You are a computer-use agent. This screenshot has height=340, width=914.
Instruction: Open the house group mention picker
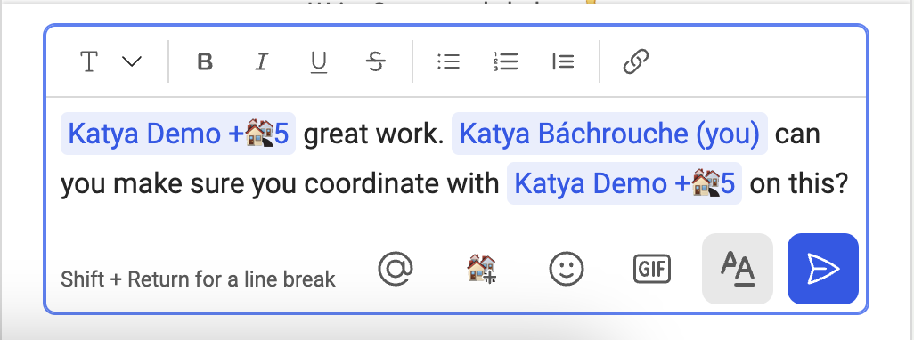481,269
